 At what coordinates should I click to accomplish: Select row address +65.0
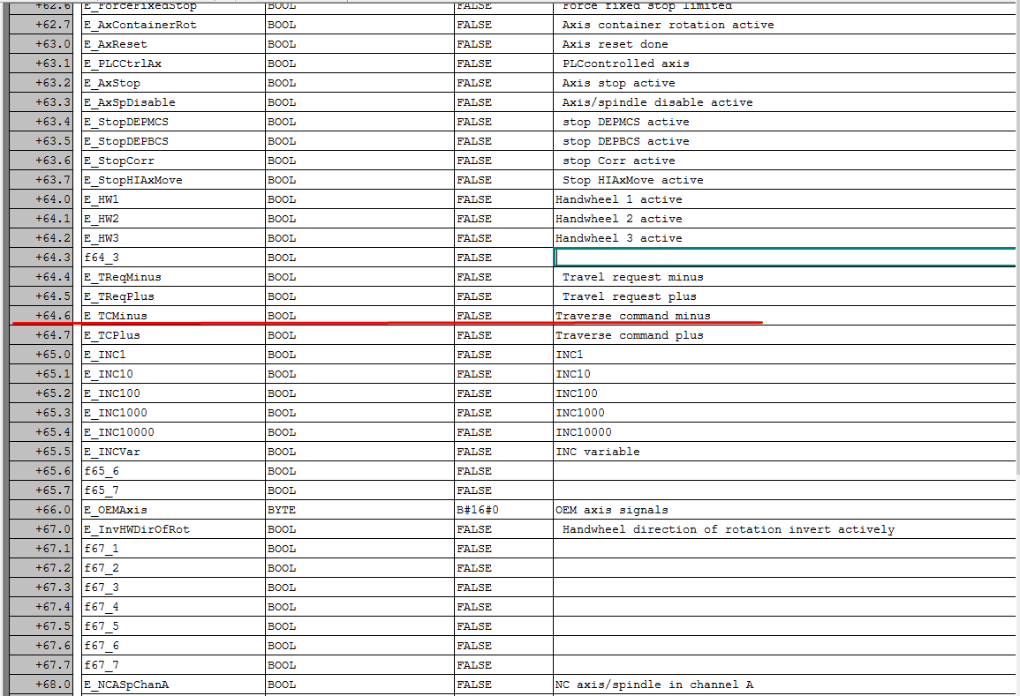(x=42, y=355)
